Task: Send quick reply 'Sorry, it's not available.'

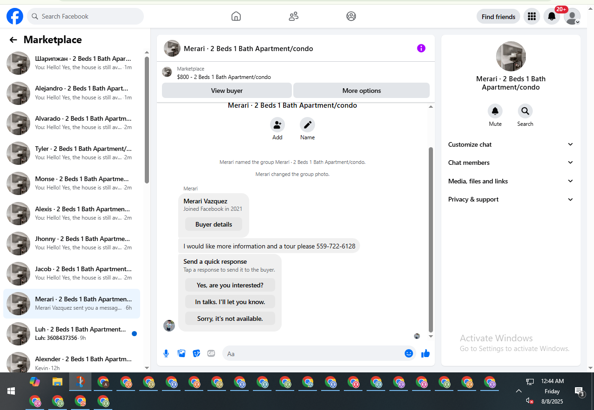Action: tap(230, 319)
